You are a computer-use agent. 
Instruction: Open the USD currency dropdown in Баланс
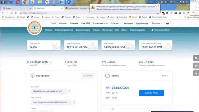point(165,76)
